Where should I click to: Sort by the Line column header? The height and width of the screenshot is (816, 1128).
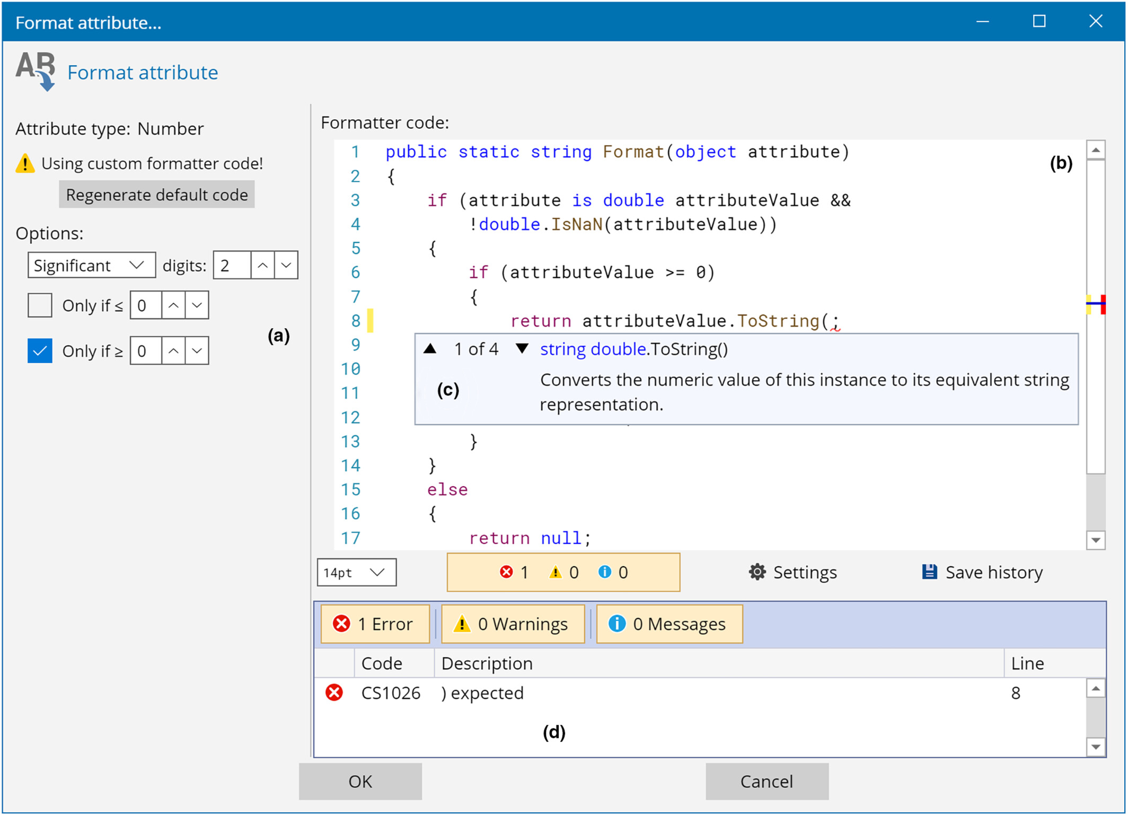(1055, 663)
